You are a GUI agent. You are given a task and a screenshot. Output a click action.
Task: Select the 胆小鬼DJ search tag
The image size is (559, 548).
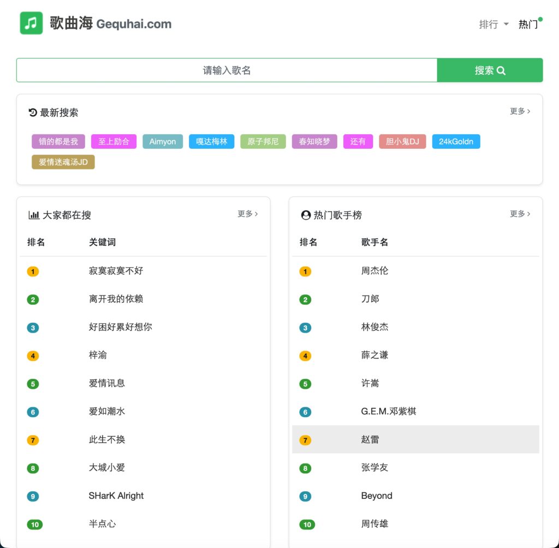[x=402, y=141]
